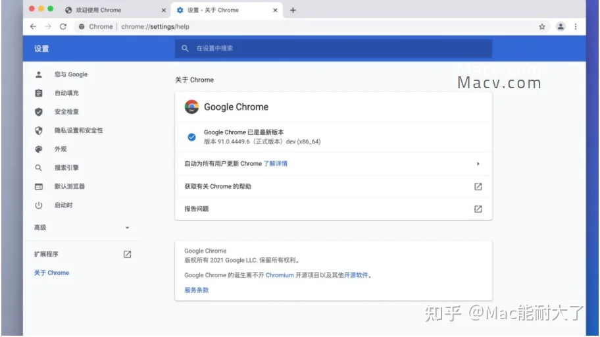Click the Google Chrome logo icon
The image size is (600, 337).
[x=191, y=107]
